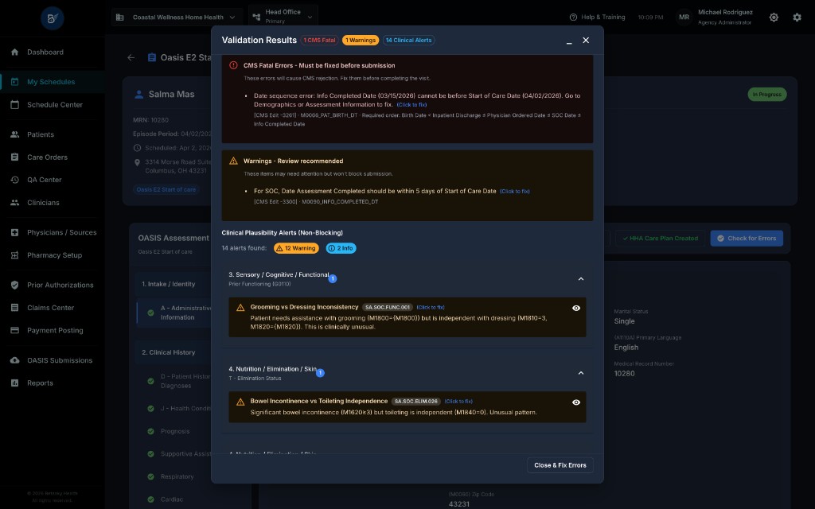Select the Cardiac item

(x=172, y=499)
